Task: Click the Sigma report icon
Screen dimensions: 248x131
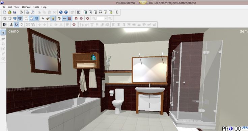Action: 117,12
